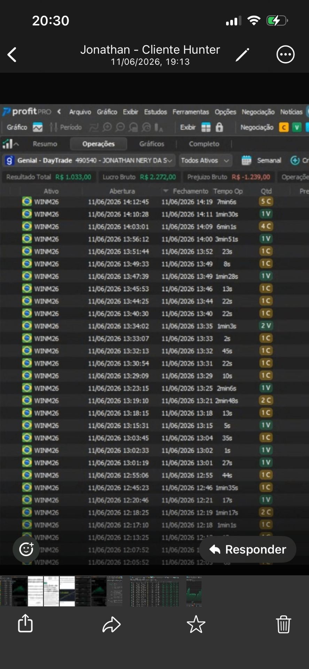Image resolution: width=309 pixels, height=669 pixels.
Task: Tap the back arrow in the header
Action: click(12, 55)
